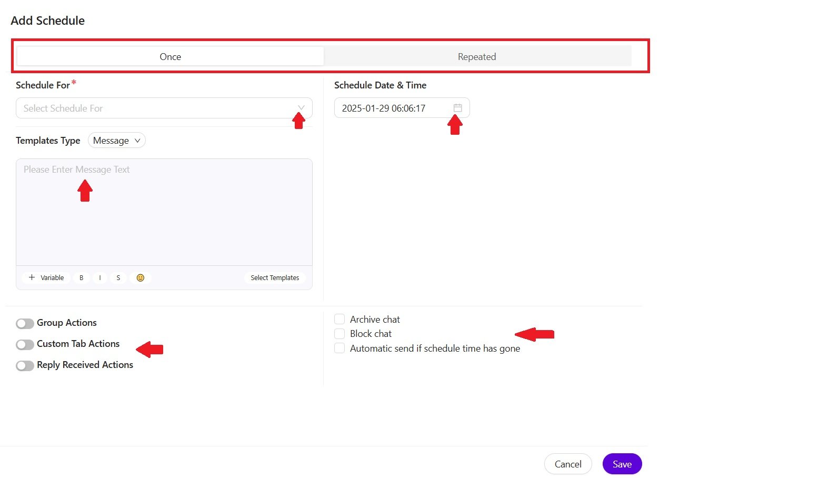
Task: Switch to the Repeated tab
Action: tap(477, 56)
